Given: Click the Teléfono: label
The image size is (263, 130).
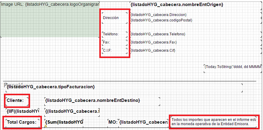Looking at the screenshot, I should tap(111, 34).
